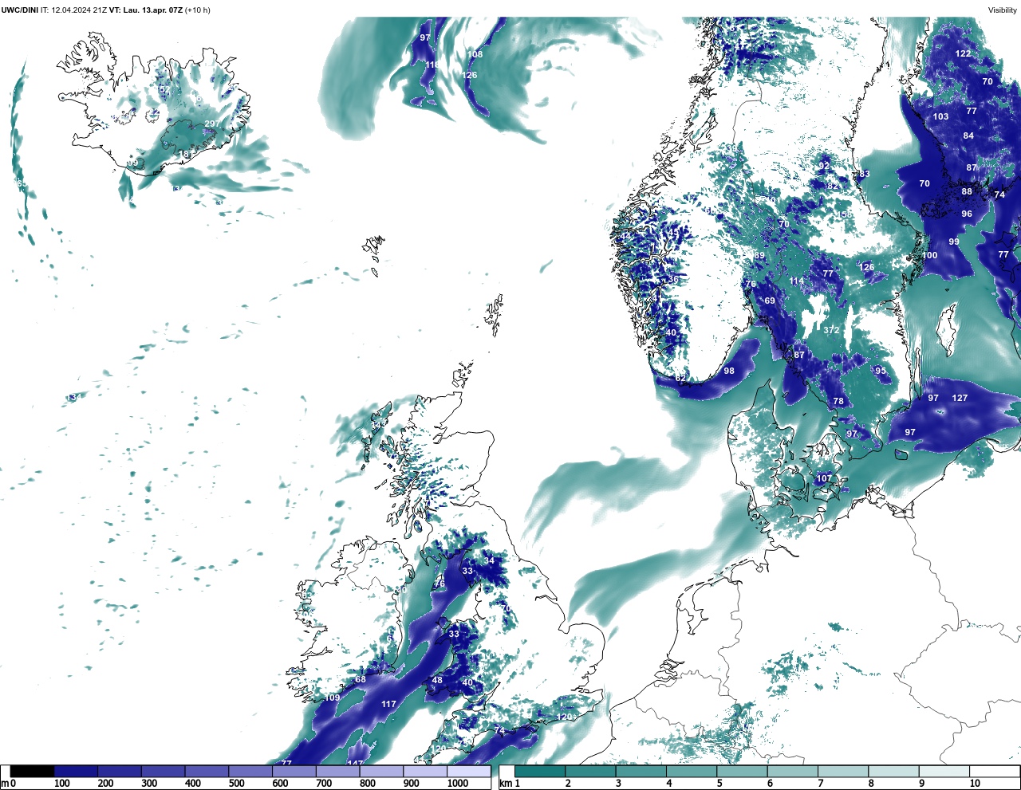Click the '109' value near Ireland
Viewport: 1021px width, 790px height.
tap(333, 698)
